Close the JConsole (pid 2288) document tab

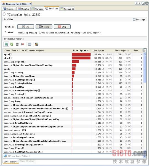30,4
